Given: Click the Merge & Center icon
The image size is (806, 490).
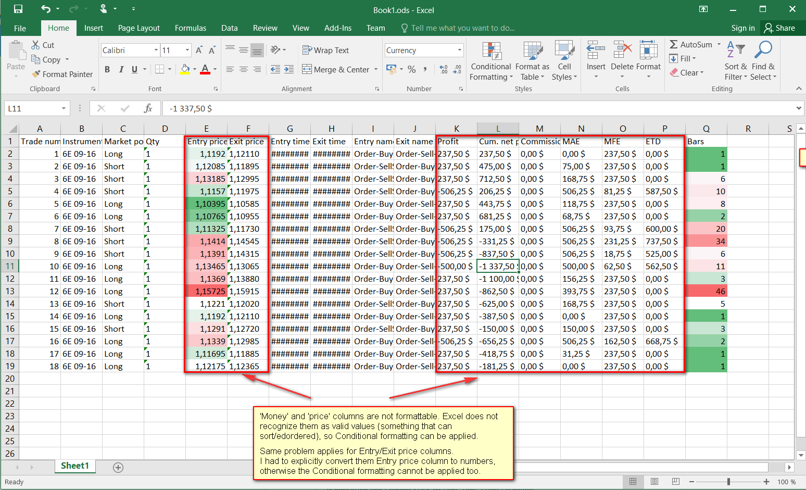Looking at the screenshot, I should click(307, 69).
